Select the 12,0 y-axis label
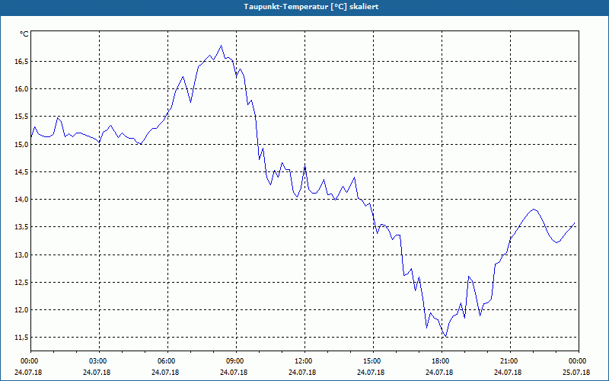The image size is (609, 381). [21, 310]
